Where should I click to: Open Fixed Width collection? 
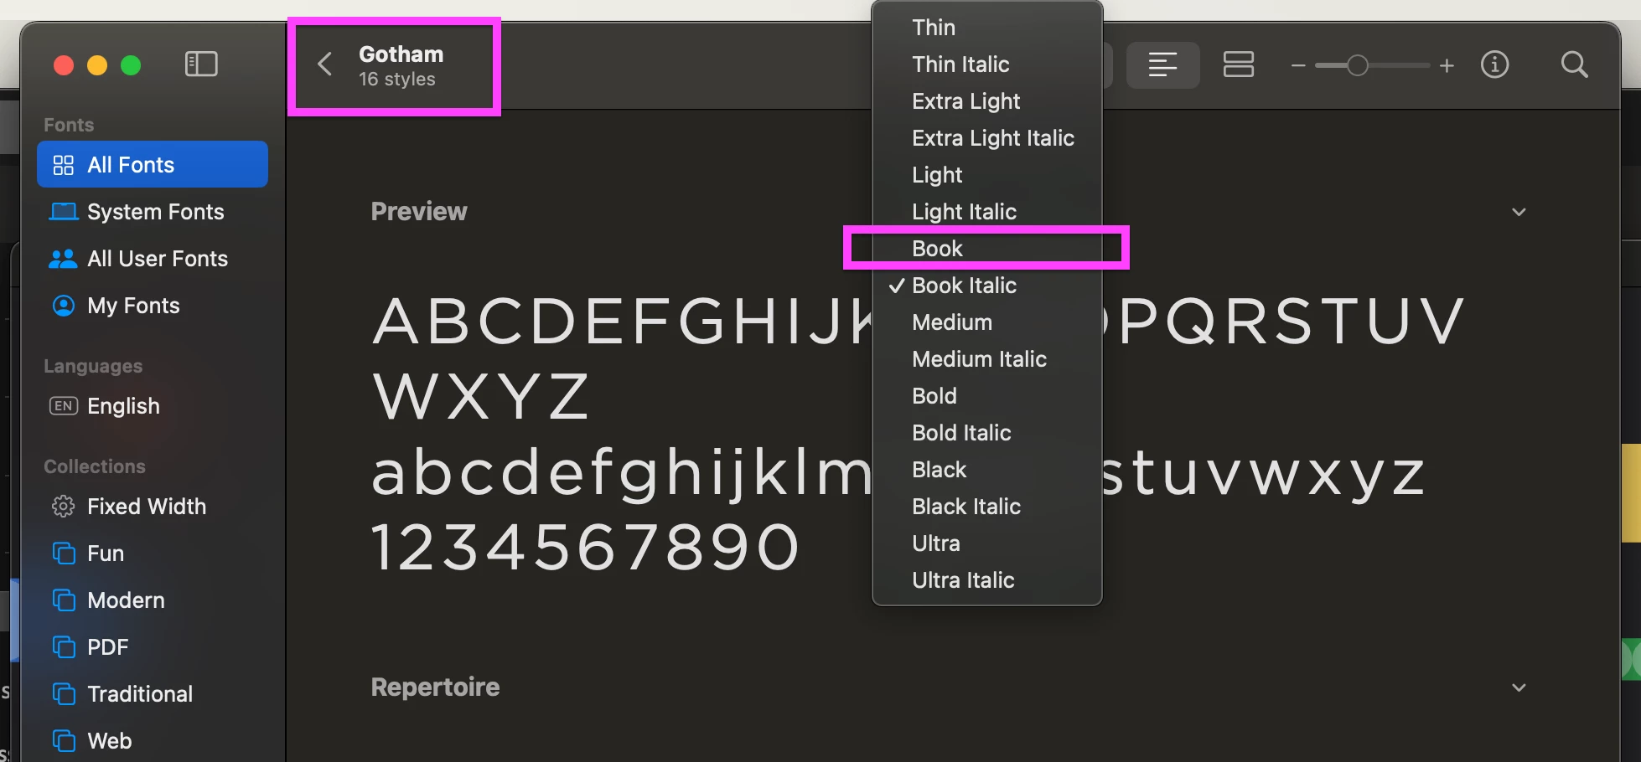pos(153,506)
